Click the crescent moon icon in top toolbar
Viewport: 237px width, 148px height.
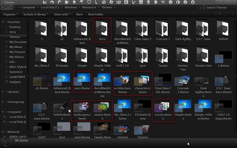(178, 2)
